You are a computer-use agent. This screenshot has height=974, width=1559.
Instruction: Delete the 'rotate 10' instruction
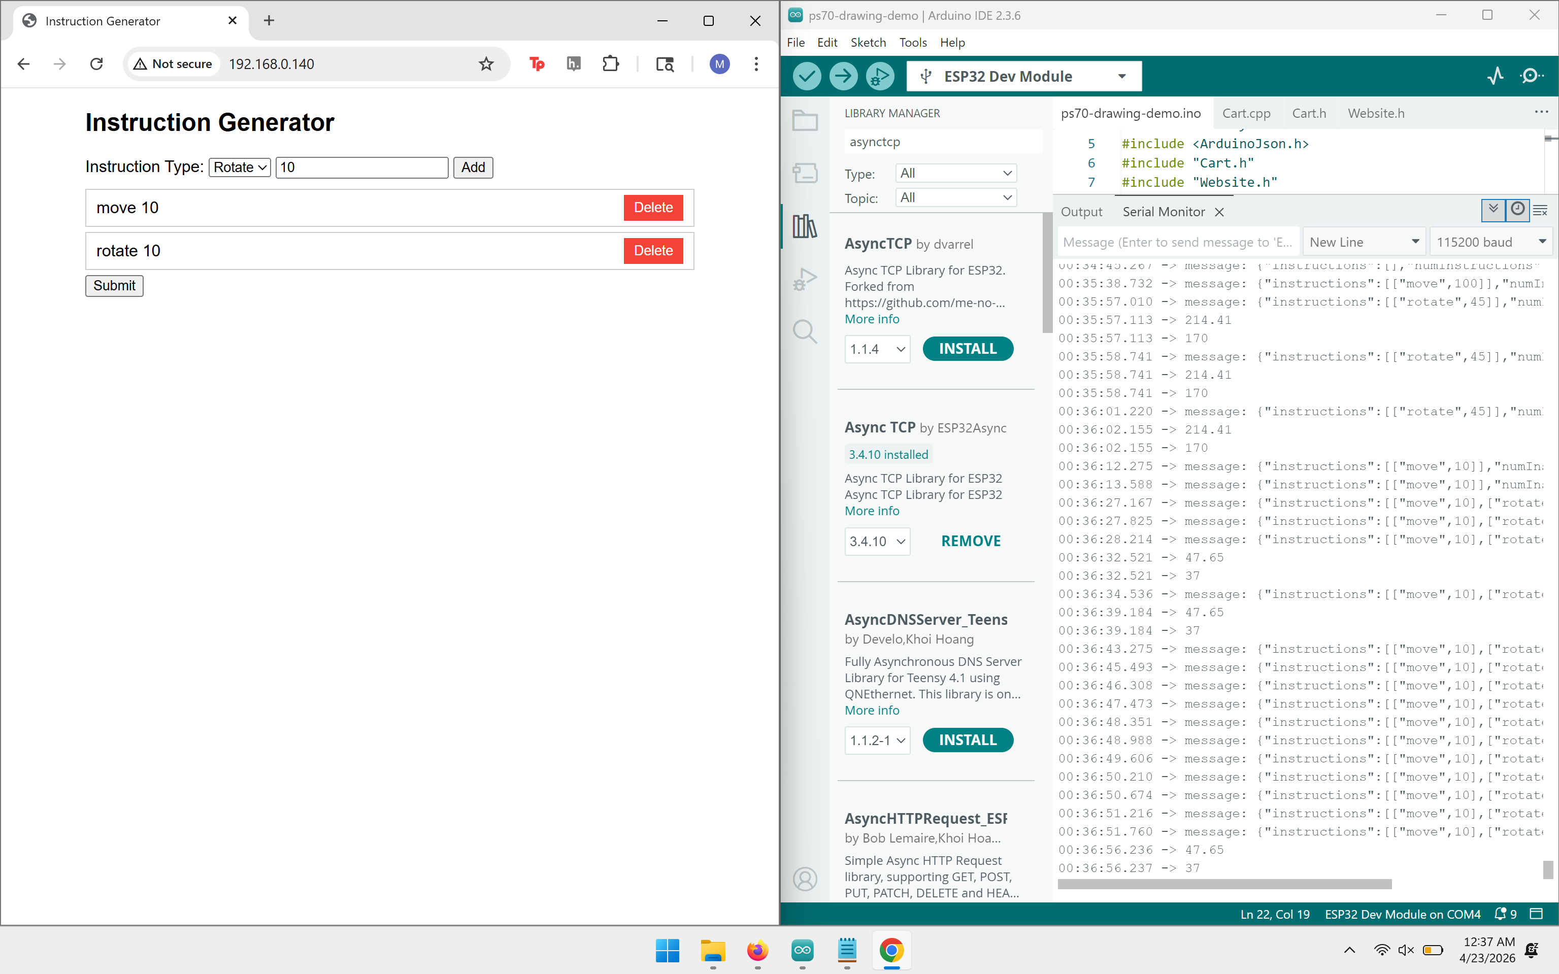tap(653, 251)
